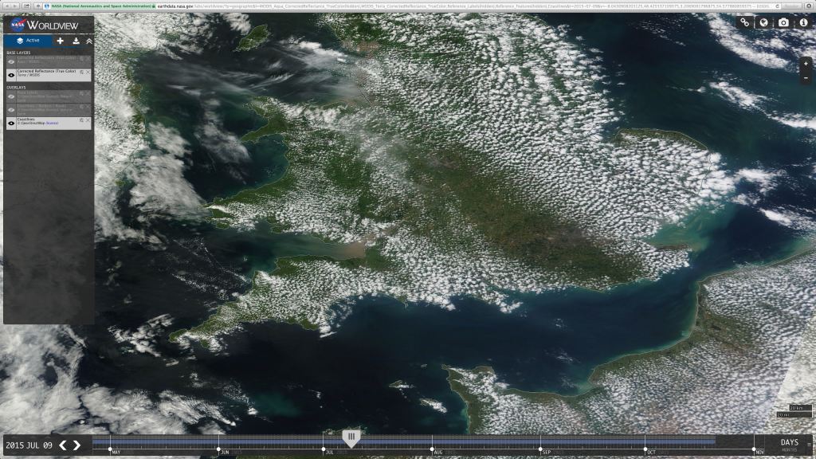
Task: Click the share permalink chain icon
Action: (x=745, y=22)
